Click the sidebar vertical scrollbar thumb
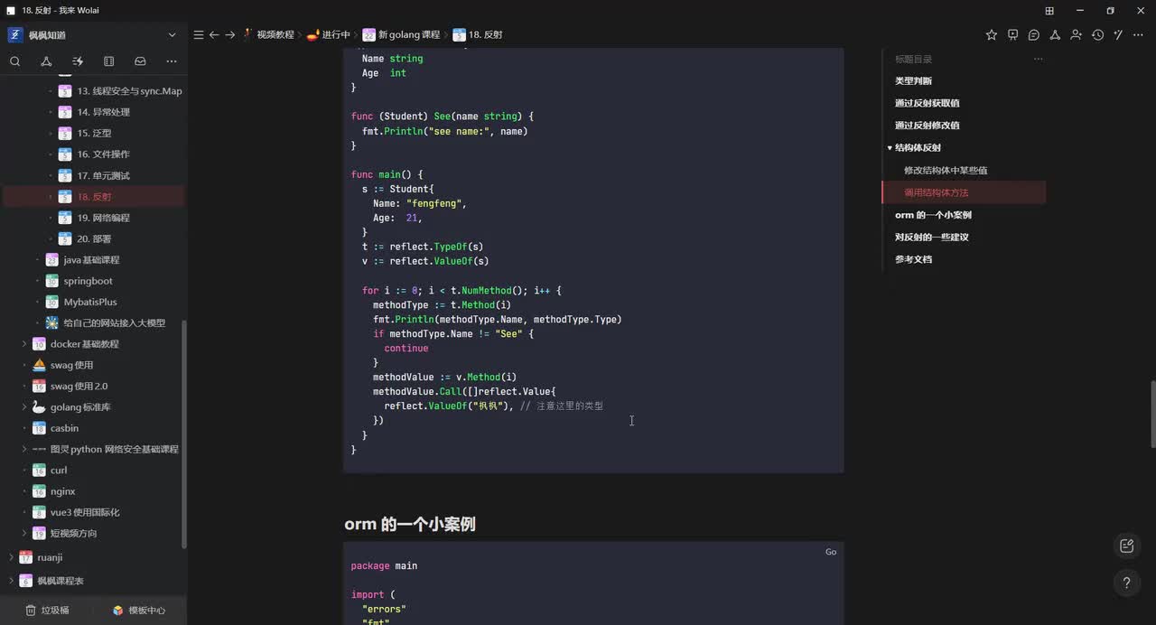Screen dimensions: 1156x625 pyautogui.click(x=184, y=434)
